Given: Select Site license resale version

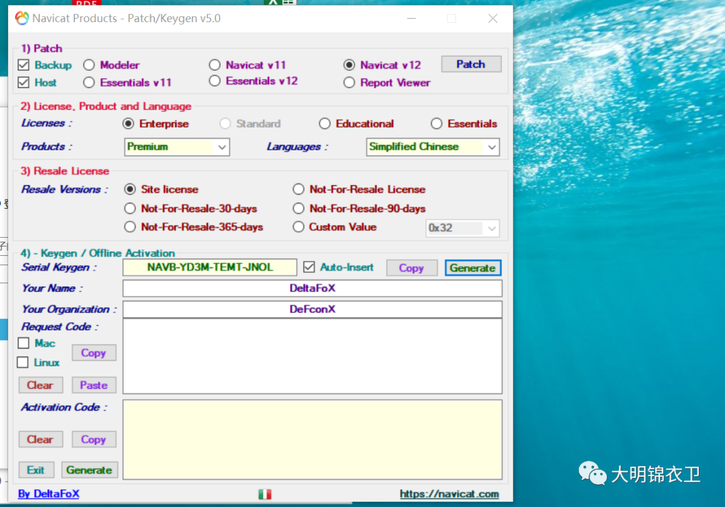Looking at the screenshot, I should click(130, 189).
